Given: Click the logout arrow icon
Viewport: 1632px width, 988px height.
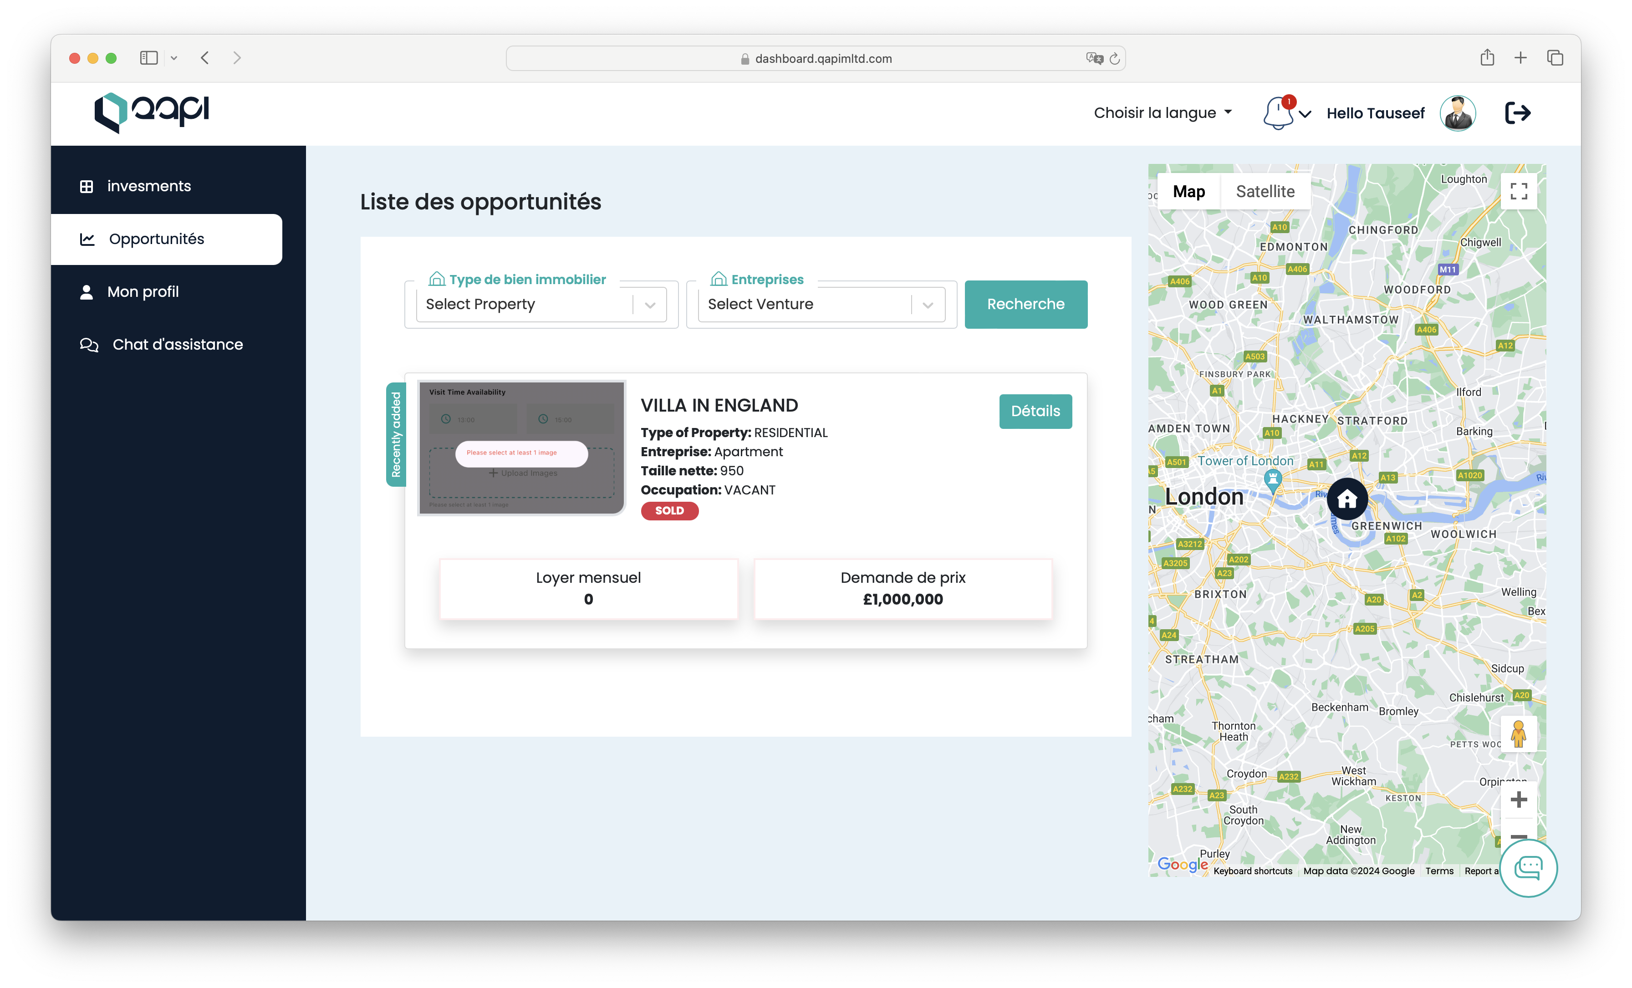Looking at the screenshot, I should point(1517,113).
